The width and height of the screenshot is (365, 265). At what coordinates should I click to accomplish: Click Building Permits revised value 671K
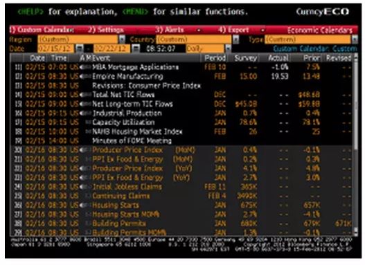(x=343, y=223)
